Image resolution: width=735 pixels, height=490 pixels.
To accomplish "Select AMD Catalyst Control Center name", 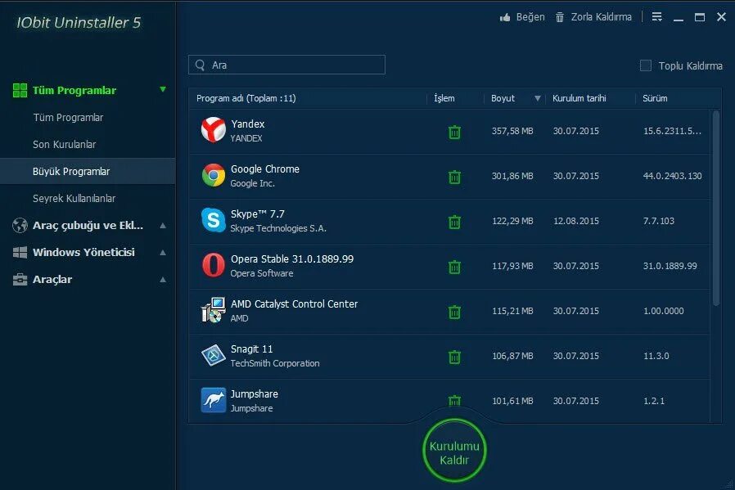I will (294, 304).
